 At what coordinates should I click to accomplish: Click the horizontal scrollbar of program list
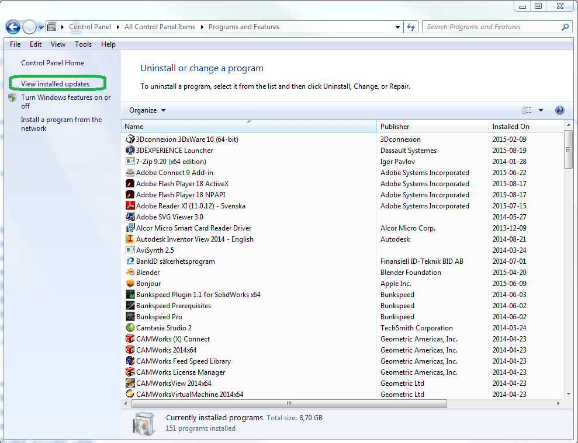[289, 403]
